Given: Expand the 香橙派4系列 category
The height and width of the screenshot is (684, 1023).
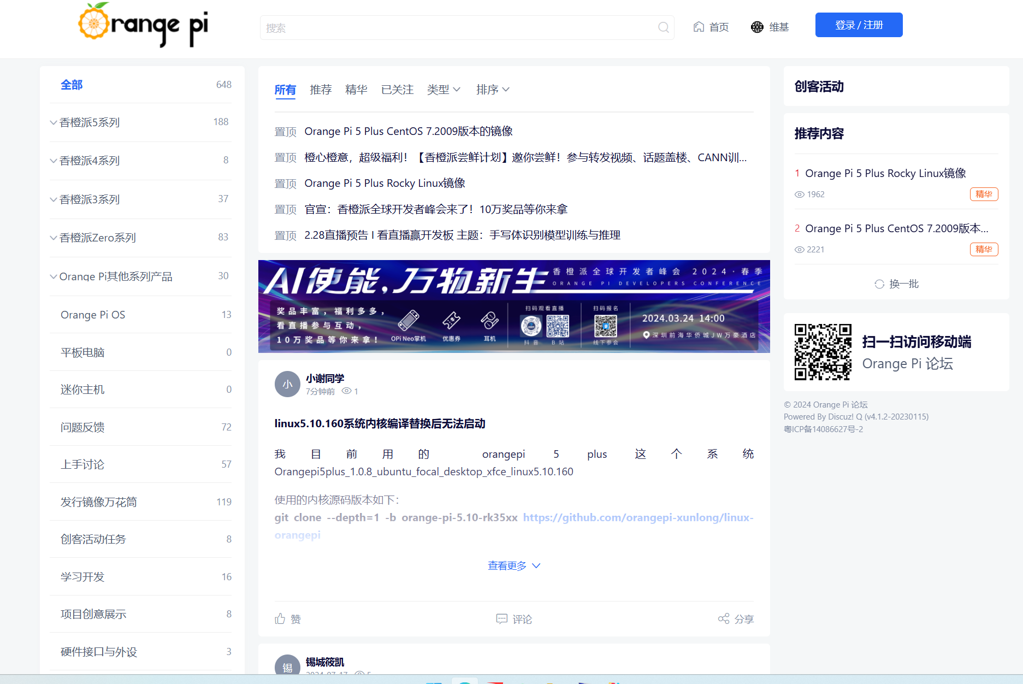Looking at the screenshot, I should point(54,161).
